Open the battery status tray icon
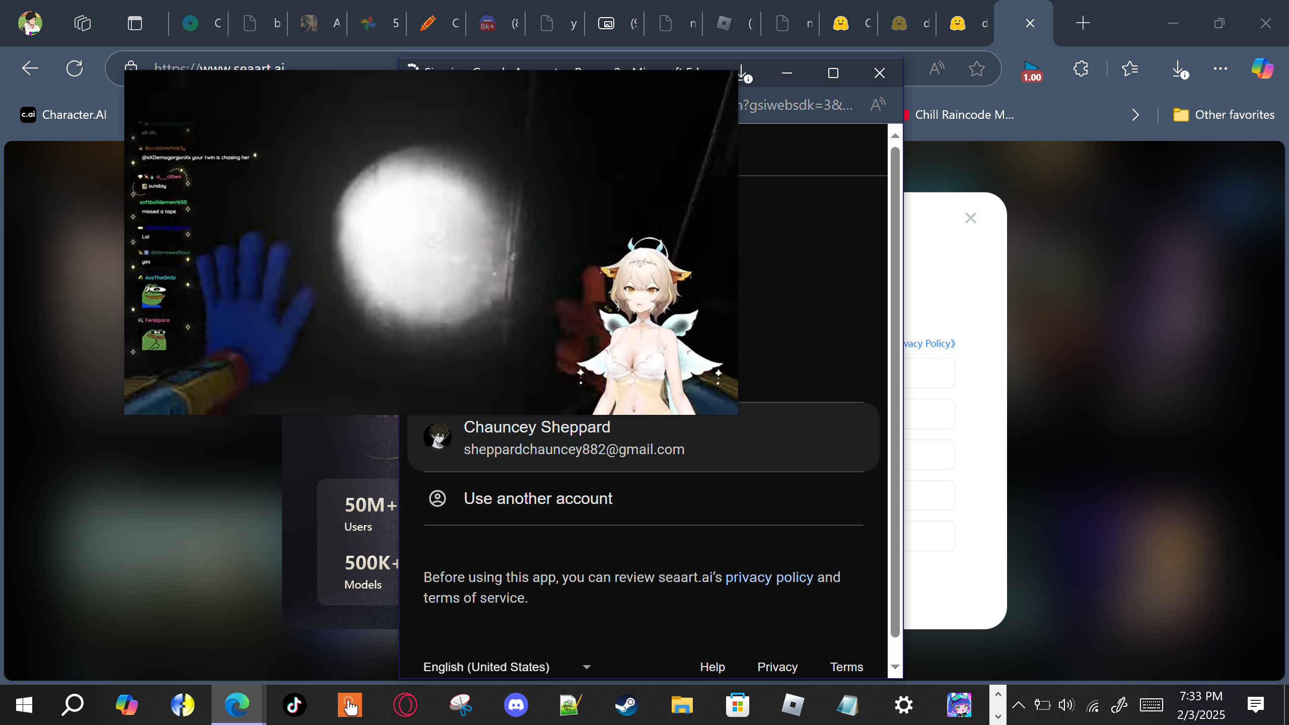Screen dimensions: 1289x725 1042,705
